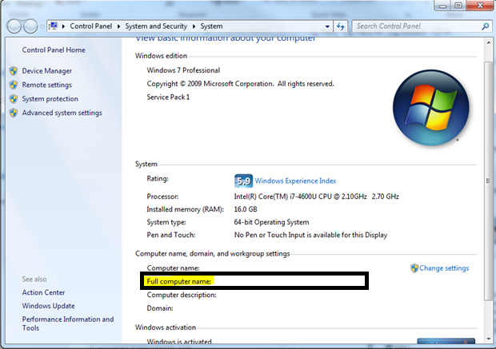Open System protection link
The width and height of the screenshot is (496, 349).
coord(50,99)
